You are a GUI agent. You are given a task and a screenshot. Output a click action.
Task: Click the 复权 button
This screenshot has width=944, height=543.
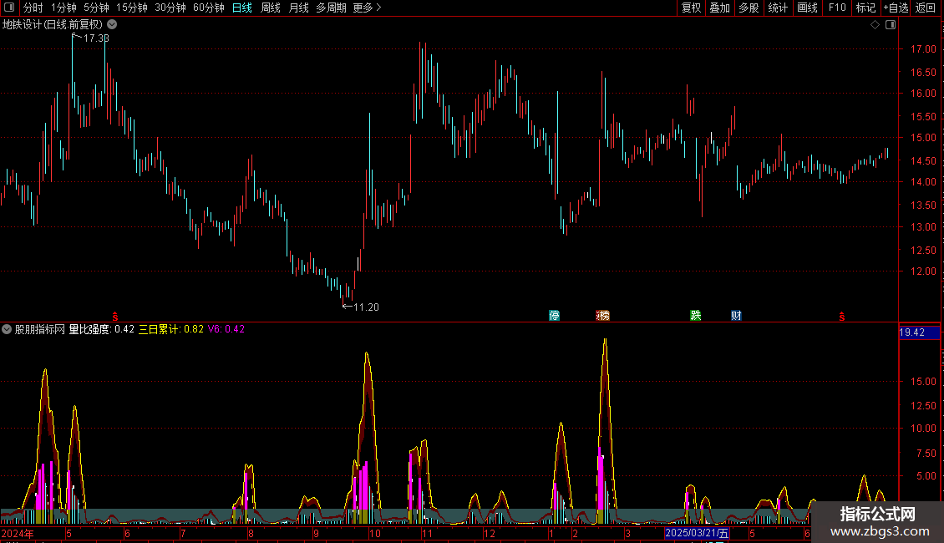point(691,8)
